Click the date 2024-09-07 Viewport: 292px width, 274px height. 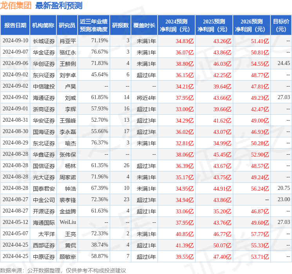coord(15,52)
